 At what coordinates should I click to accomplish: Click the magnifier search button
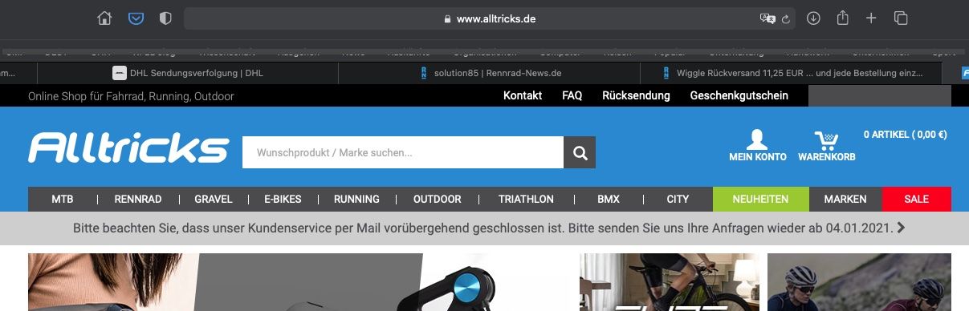coord(580,152)
